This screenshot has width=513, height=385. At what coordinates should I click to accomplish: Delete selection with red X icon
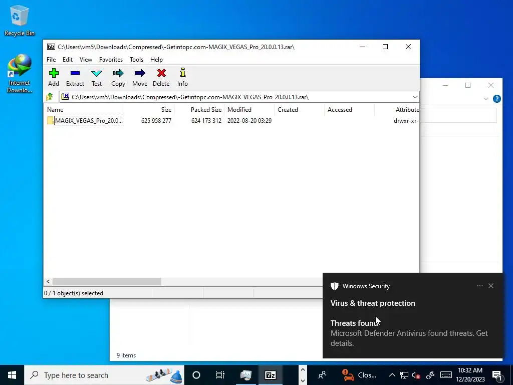point(161,77)
